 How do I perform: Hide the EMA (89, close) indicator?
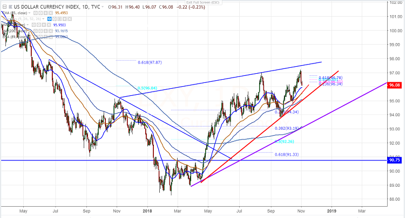tap(36, 37)
